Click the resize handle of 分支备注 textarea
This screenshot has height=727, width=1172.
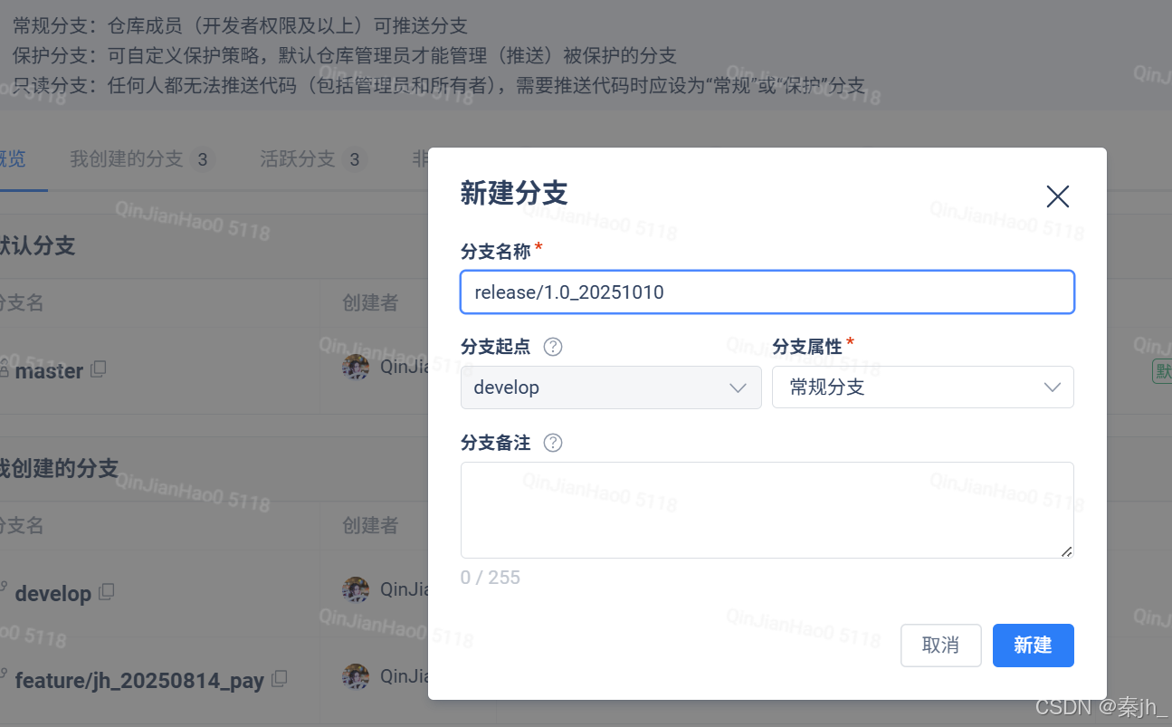click(1066, 550)
